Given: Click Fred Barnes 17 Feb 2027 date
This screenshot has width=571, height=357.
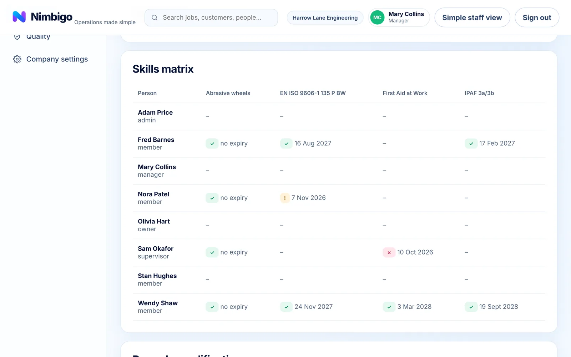Looking at the screenshot, I should click(497, 144).
